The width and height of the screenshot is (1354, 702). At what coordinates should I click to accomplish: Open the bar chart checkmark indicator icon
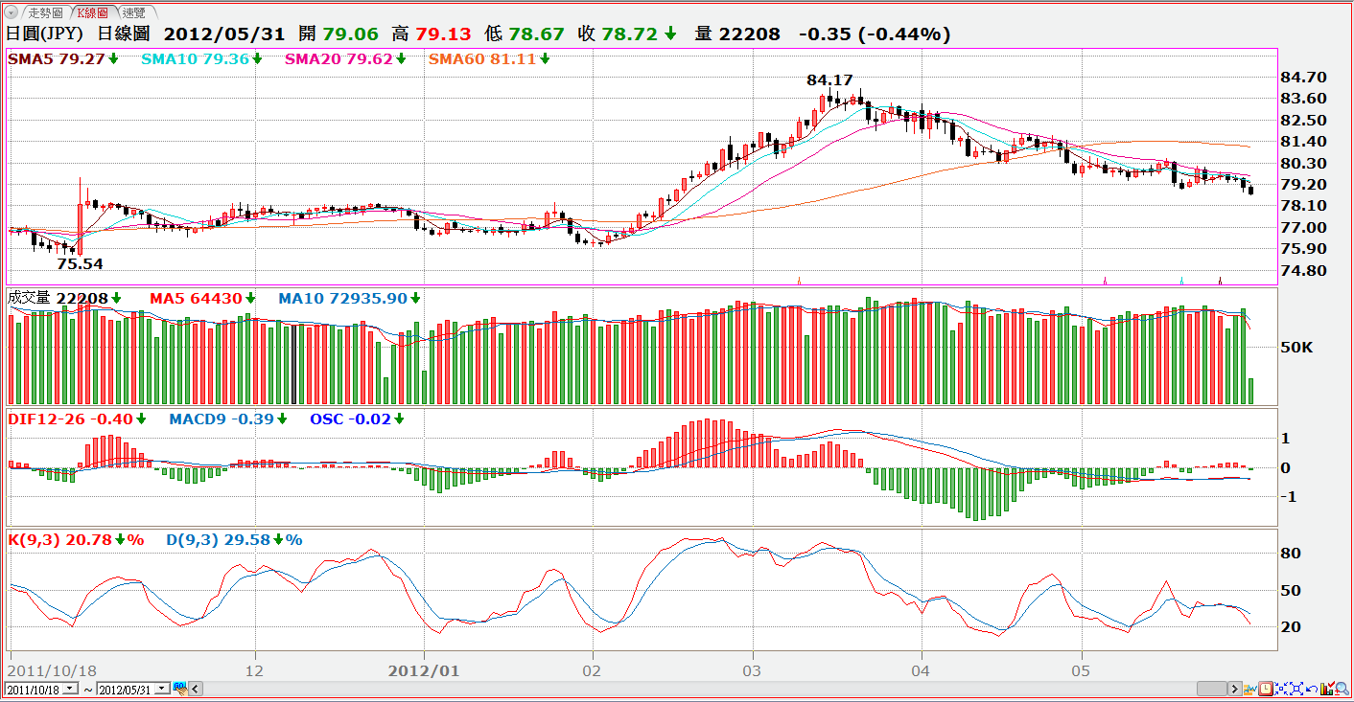click(1327, 688)
